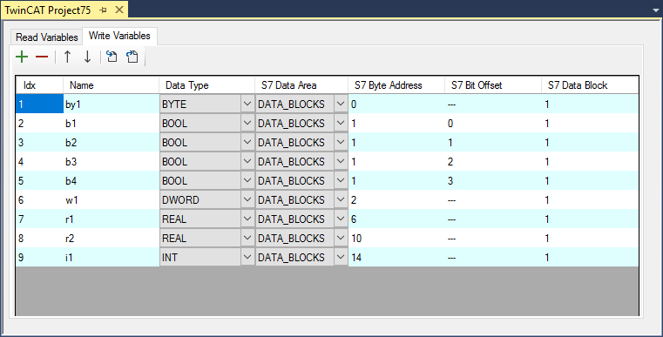Image resolution: width=663 pixels, height=337 pixels.
Task: Open S7 Data Area dropdown for by1
Action: tap(341, 104)
